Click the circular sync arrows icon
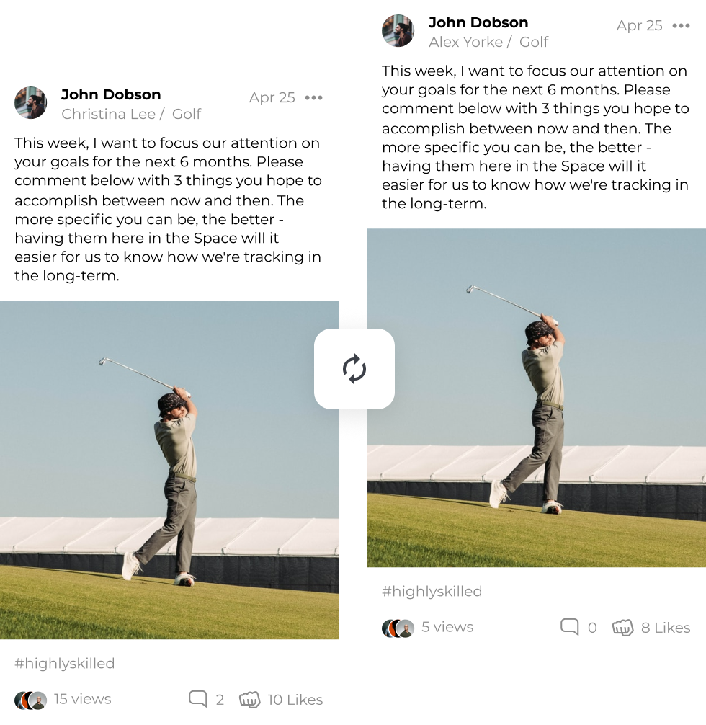The height and width of the screenshot is (725, 706). click(354, 369)
